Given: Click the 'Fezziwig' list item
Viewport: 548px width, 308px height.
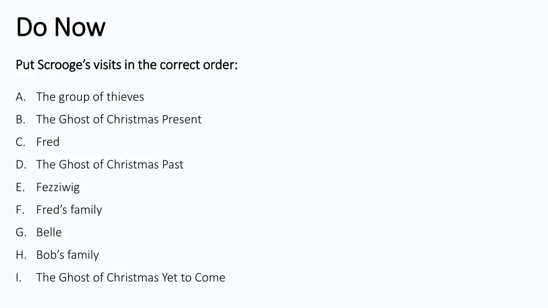Looking at the screenshot, I should pos(58,188).
